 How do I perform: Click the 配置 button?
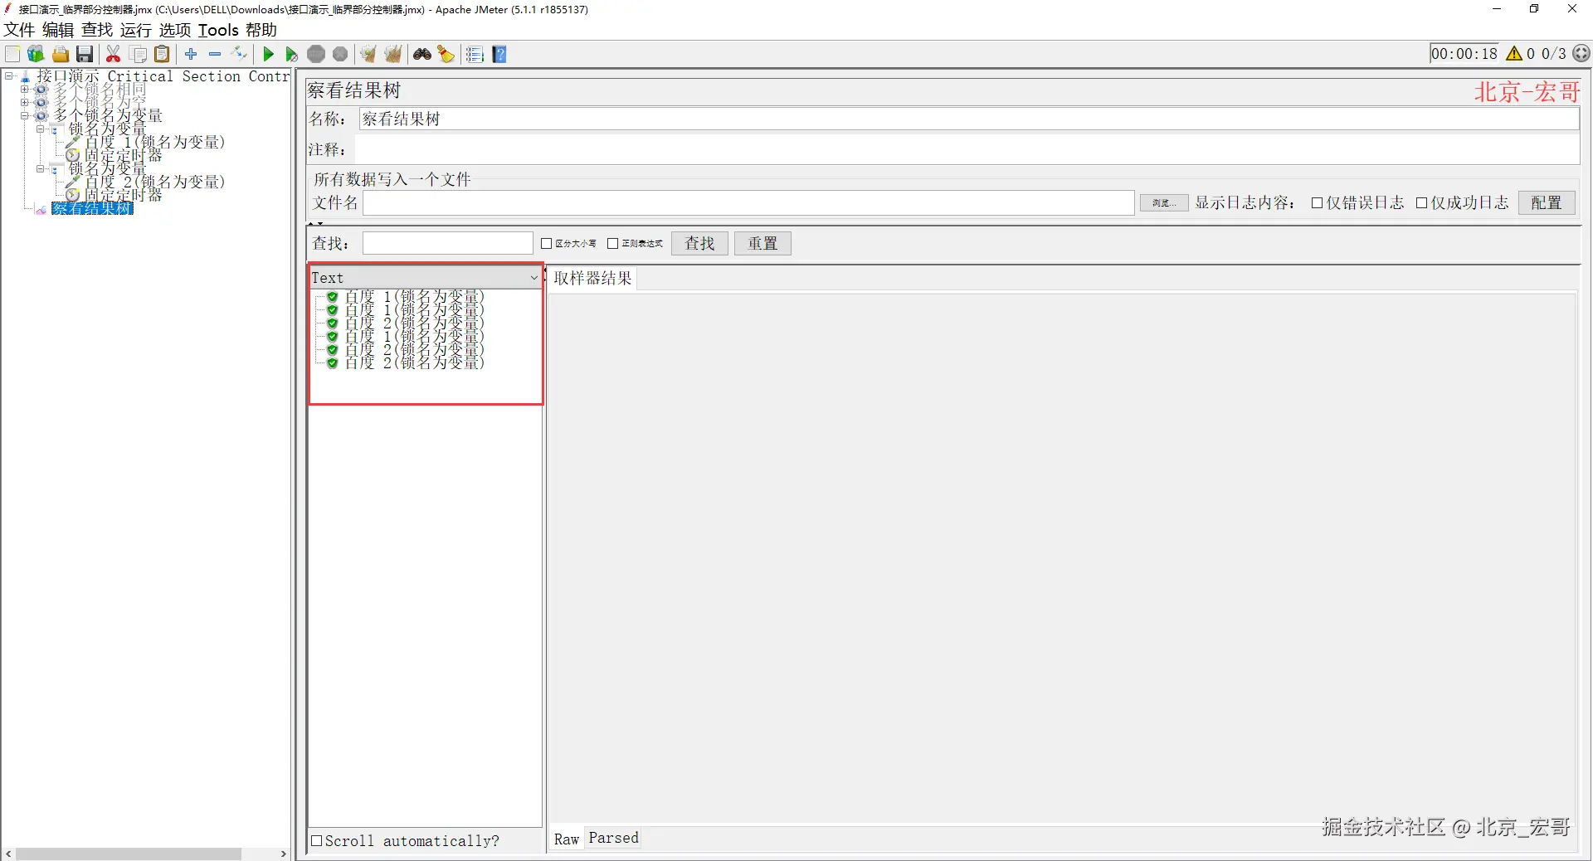(x=1546, y=203)
